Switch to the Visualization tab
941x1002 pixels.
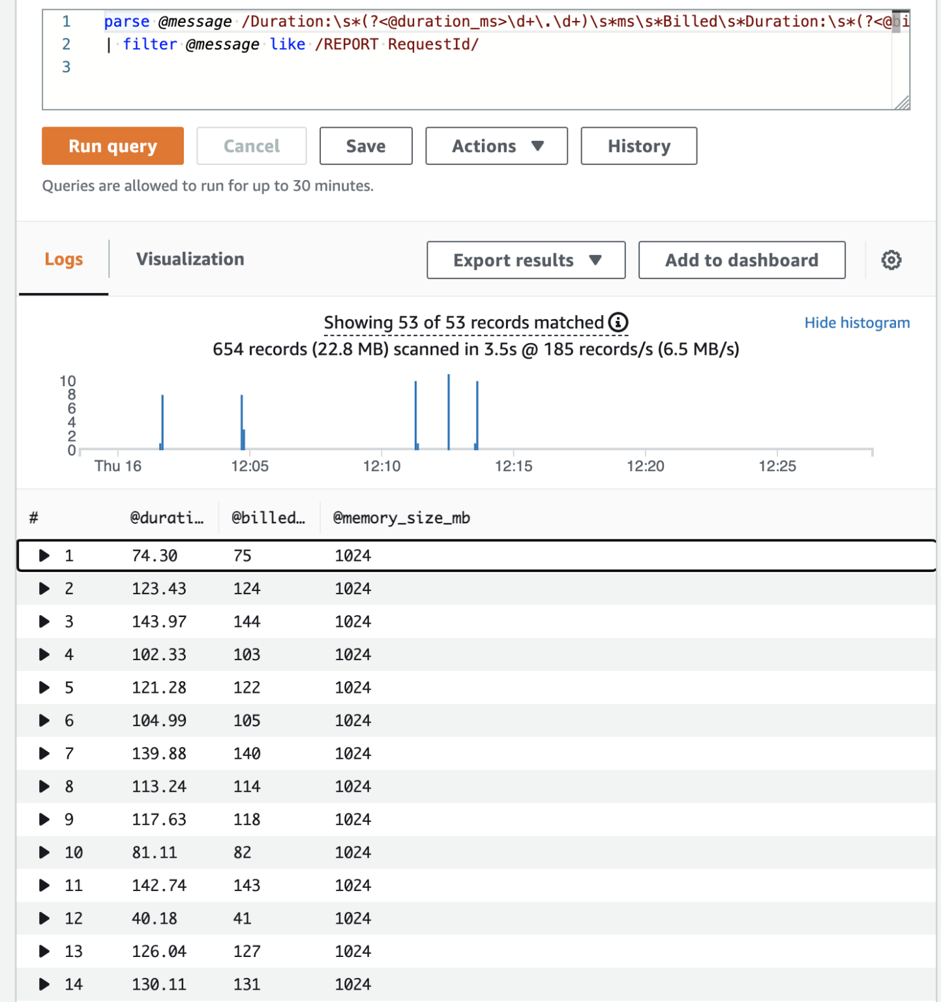190,259
